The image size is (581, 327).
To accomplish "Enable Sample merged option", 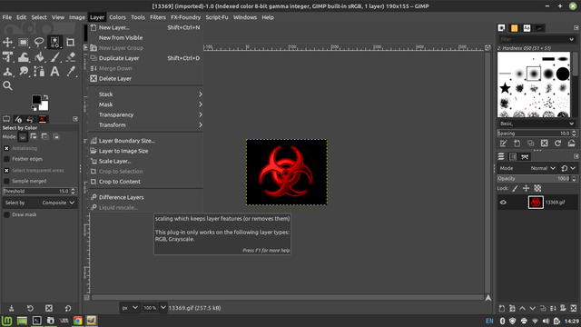I will point(6,182).
